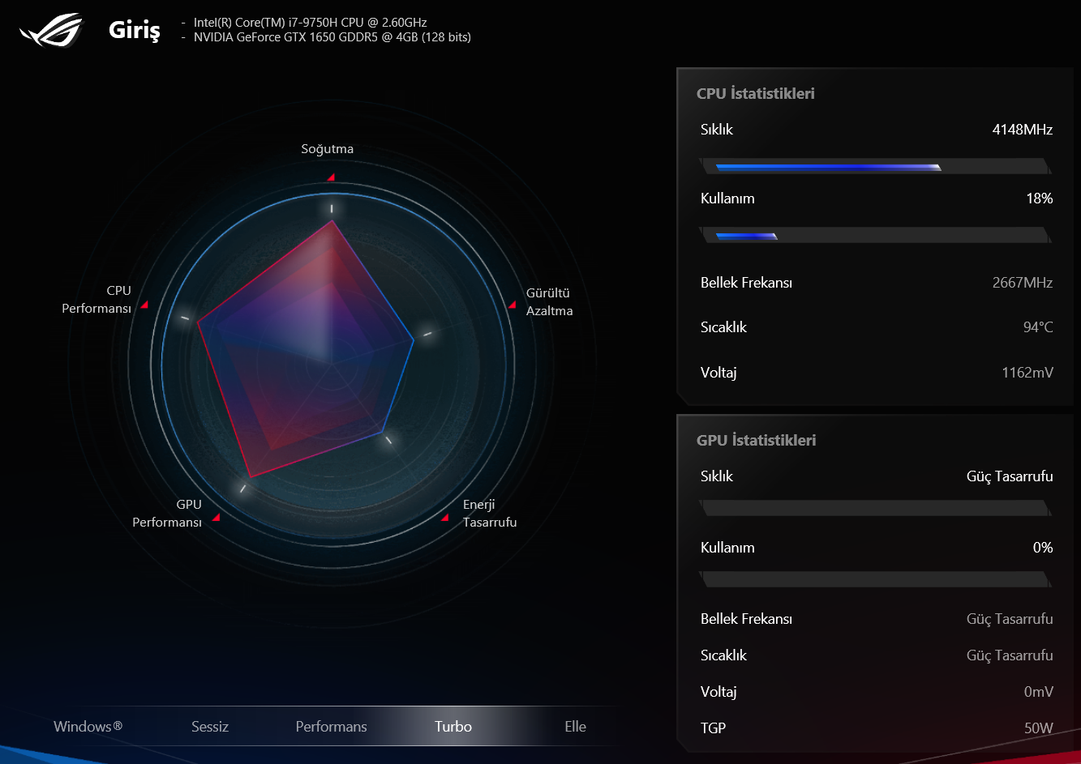1081x764 pixels.
Task: Click the 0mV GPU voltage value
Action: (x=1038, y=692)
